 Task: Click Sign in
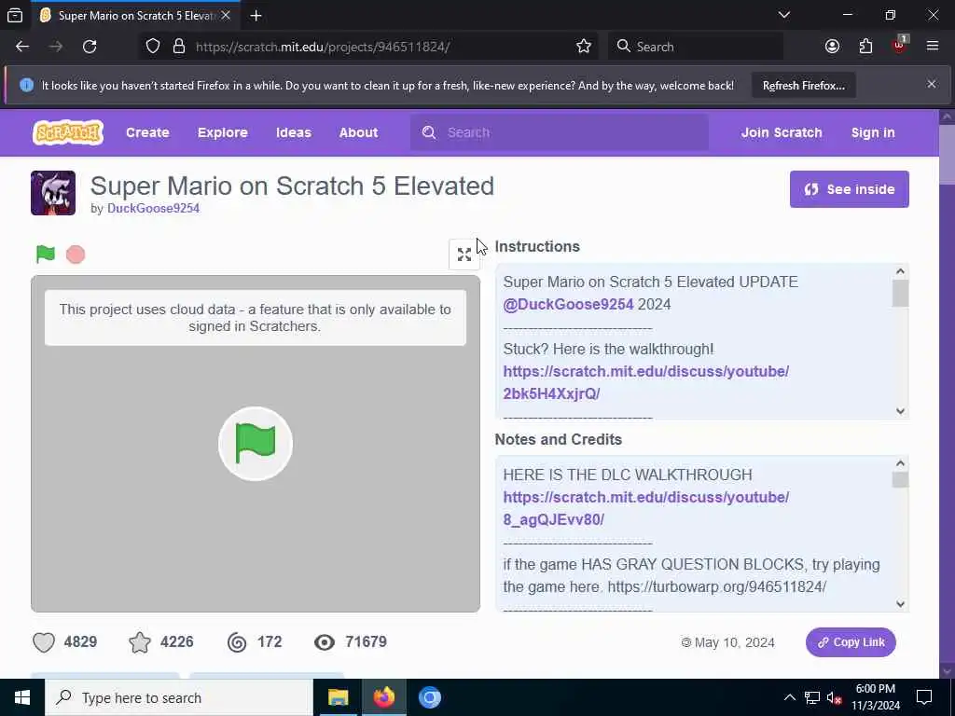(873, 132)
